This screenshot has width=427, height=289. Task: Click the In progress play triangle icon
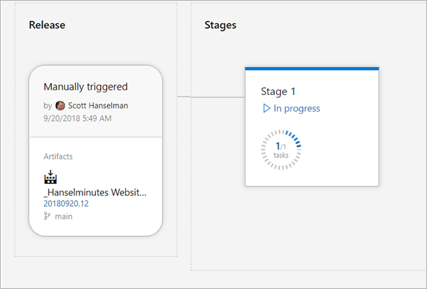pos(266,108)
